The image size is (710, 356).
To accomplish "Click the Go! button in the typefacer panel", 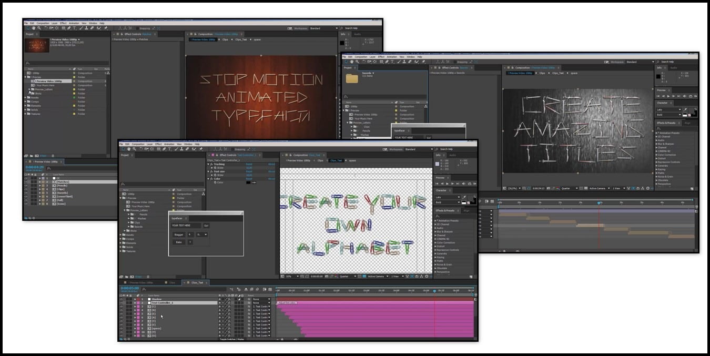I will (207, 225).
